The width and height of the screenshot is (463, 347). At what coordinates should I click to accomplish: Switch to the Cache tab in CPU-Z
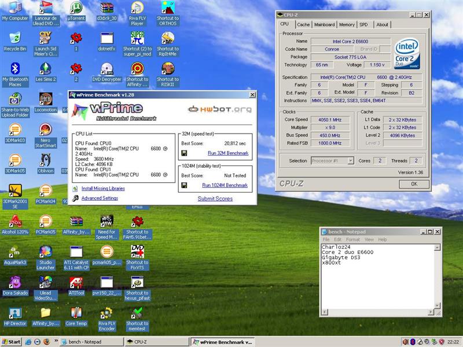(303, 25)
